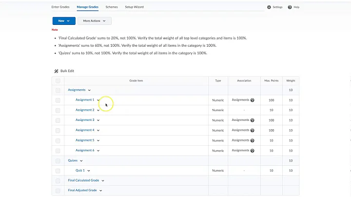Check the Final Adjusted Grade checkbox
Viewport: 351px width, 197px height.
(x=58, y=191)
